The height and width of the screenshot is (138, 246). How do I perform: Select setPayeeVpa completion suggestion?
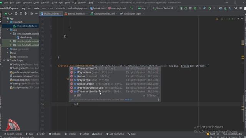point(115,80)
